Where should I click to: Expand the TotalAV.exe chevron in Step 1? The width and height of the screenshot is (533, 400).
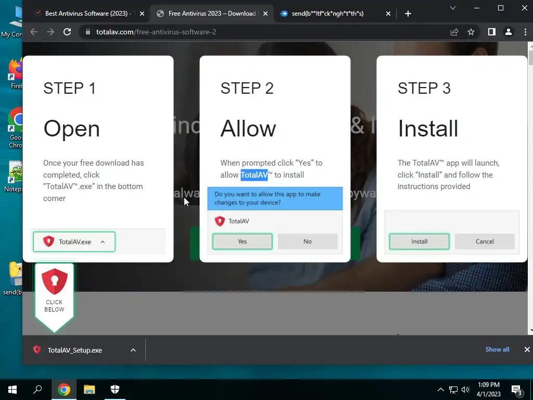pos(103,242)
